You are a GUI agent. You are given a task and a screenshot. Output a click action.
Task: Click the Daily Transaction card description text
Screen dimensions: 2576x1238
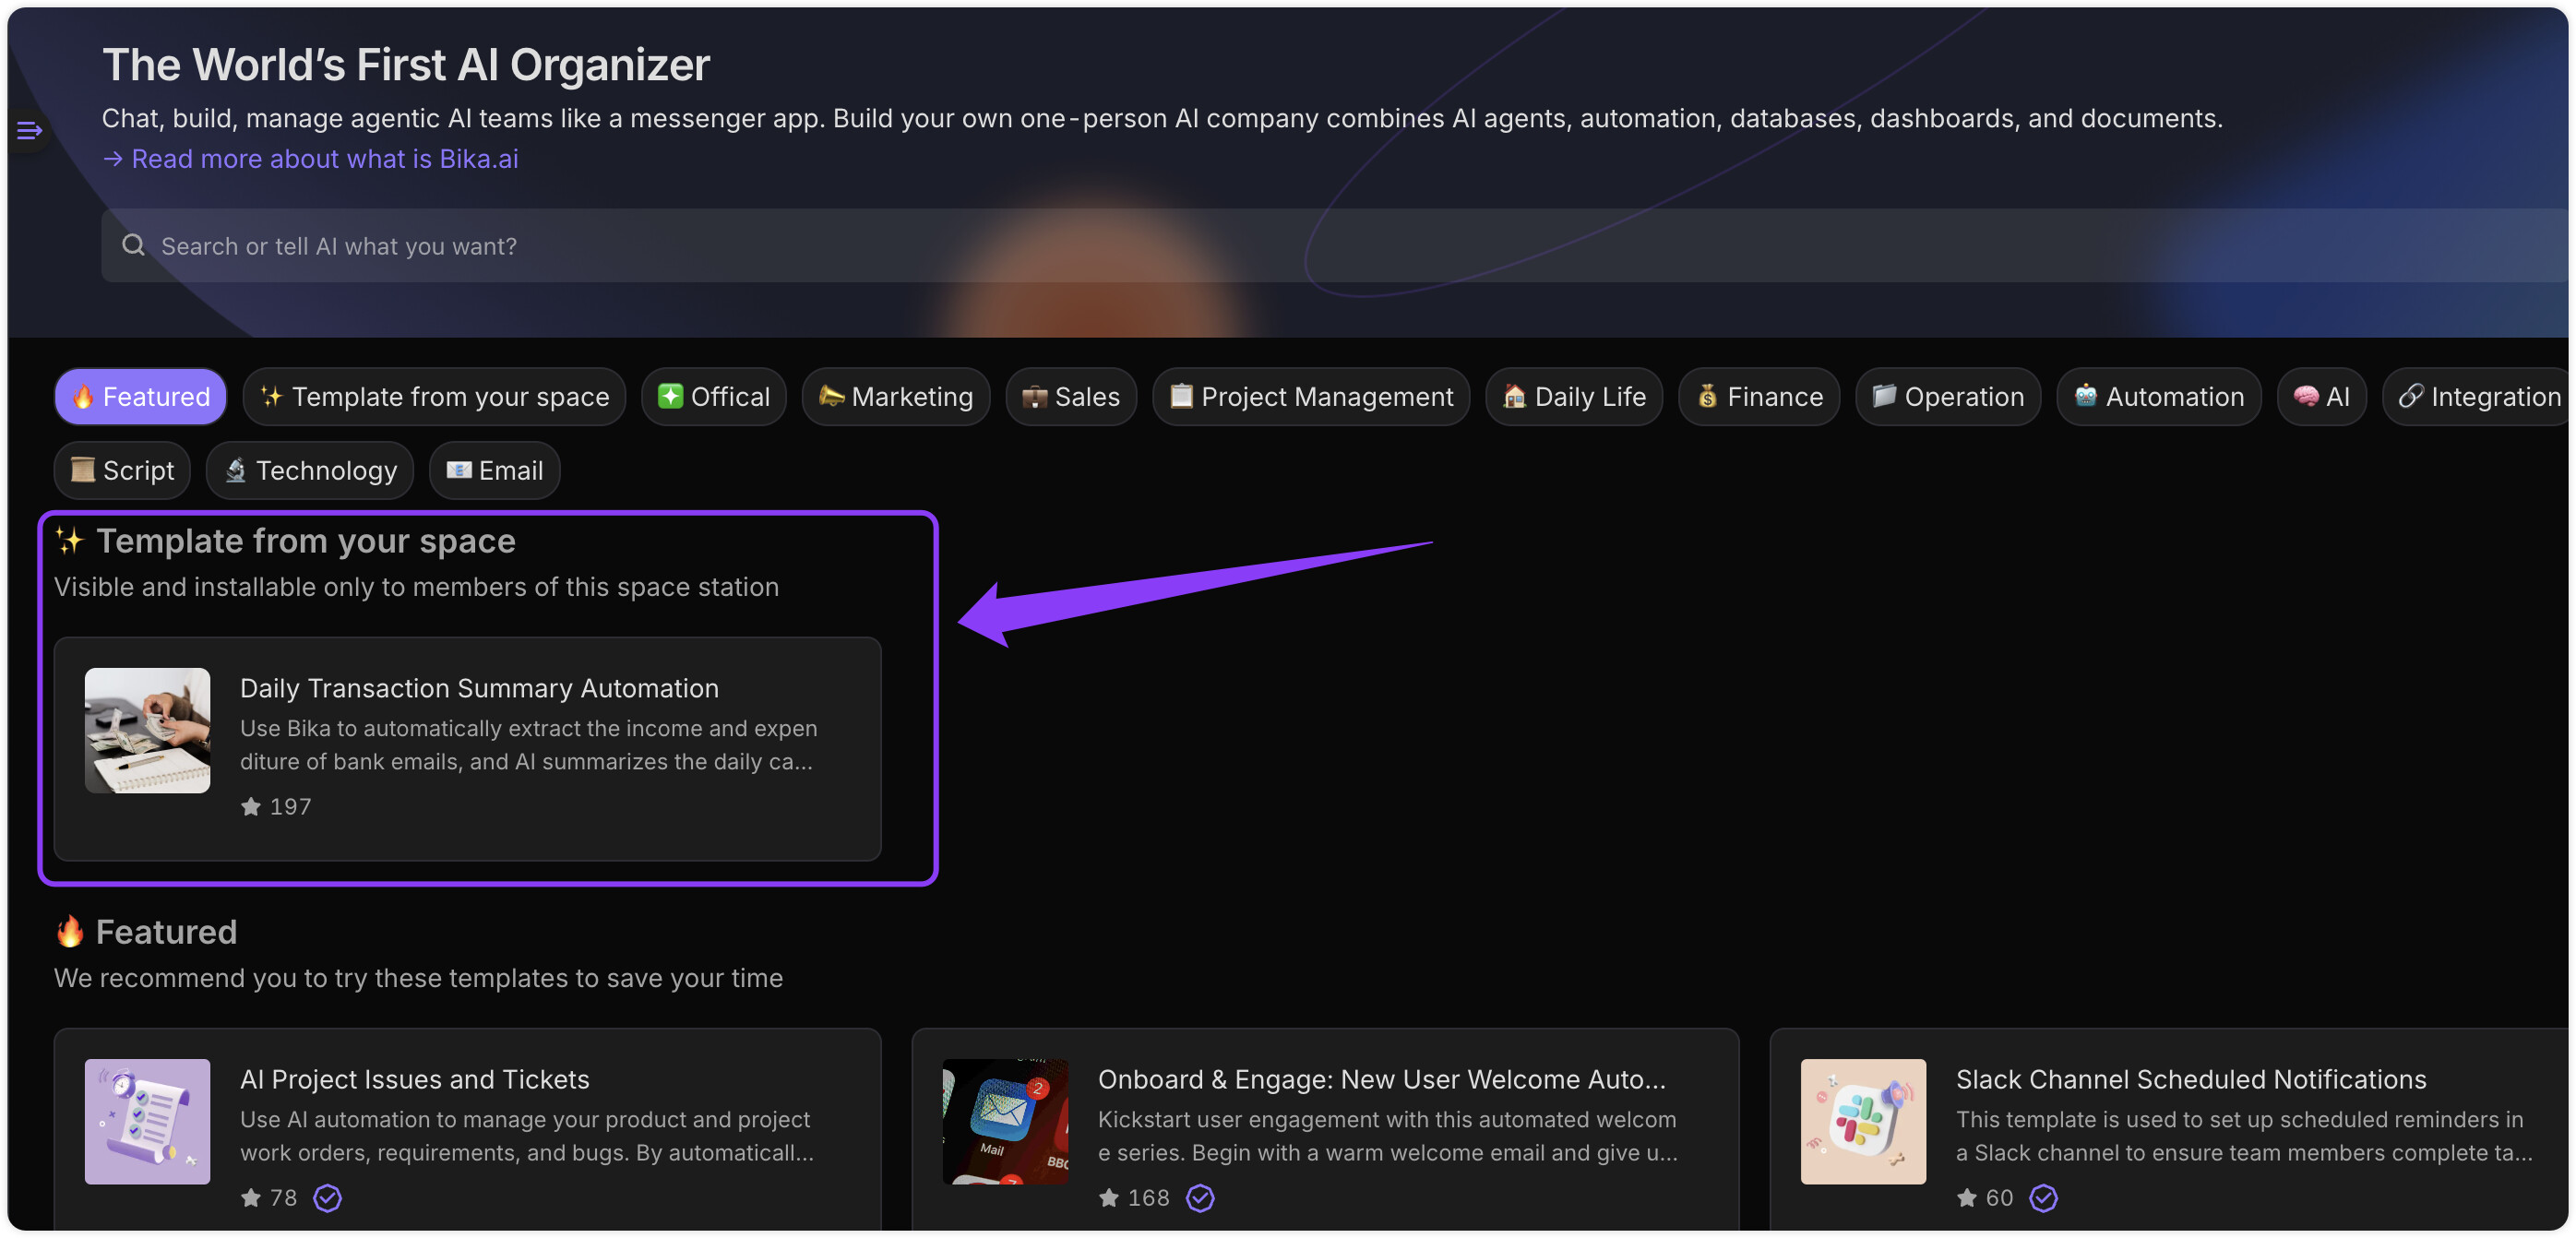[529, 745]
